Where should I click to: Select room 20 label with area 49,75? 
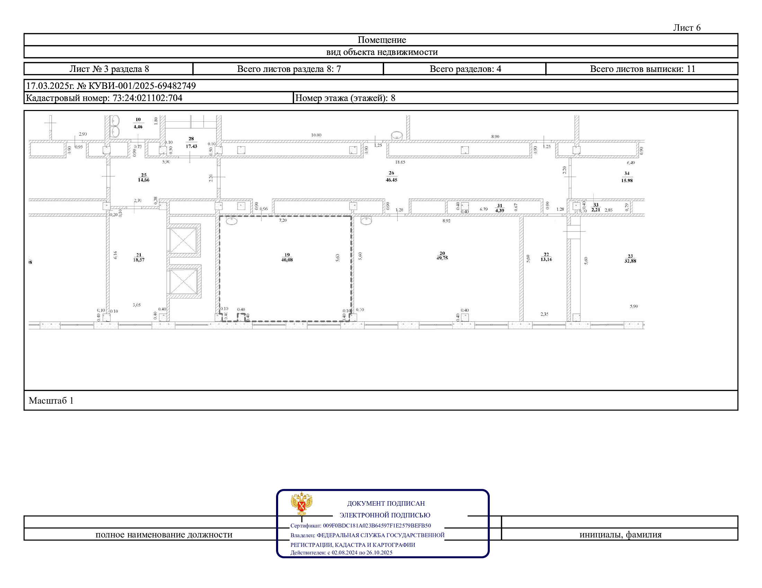[x=442, y=256]
